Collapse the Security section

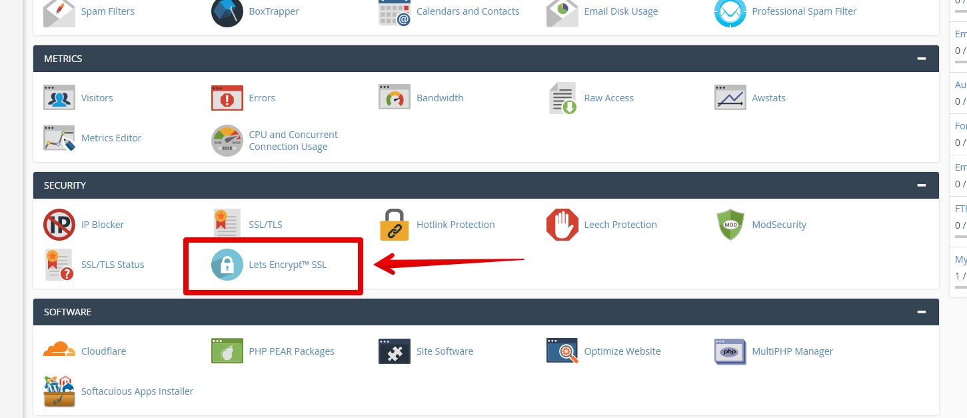tap(921, 185)
